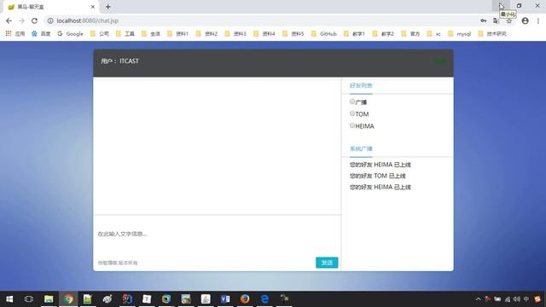Screen dimensions: 546x307
Task: Open the 教学2 bookmark folder
Action: (x=383, y=34)
